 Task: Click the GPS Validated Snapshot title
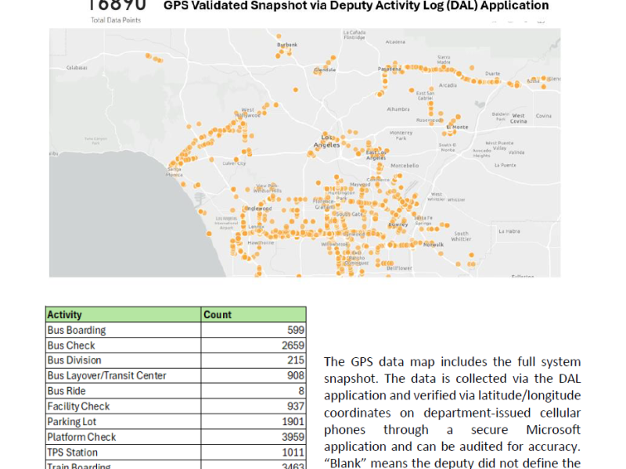356,6
